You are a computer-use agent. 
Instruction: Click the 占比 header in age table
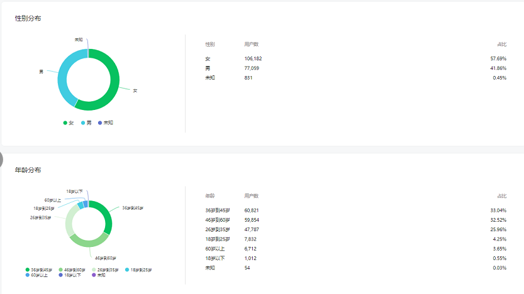pyautogui.click(x=501, y=196)
